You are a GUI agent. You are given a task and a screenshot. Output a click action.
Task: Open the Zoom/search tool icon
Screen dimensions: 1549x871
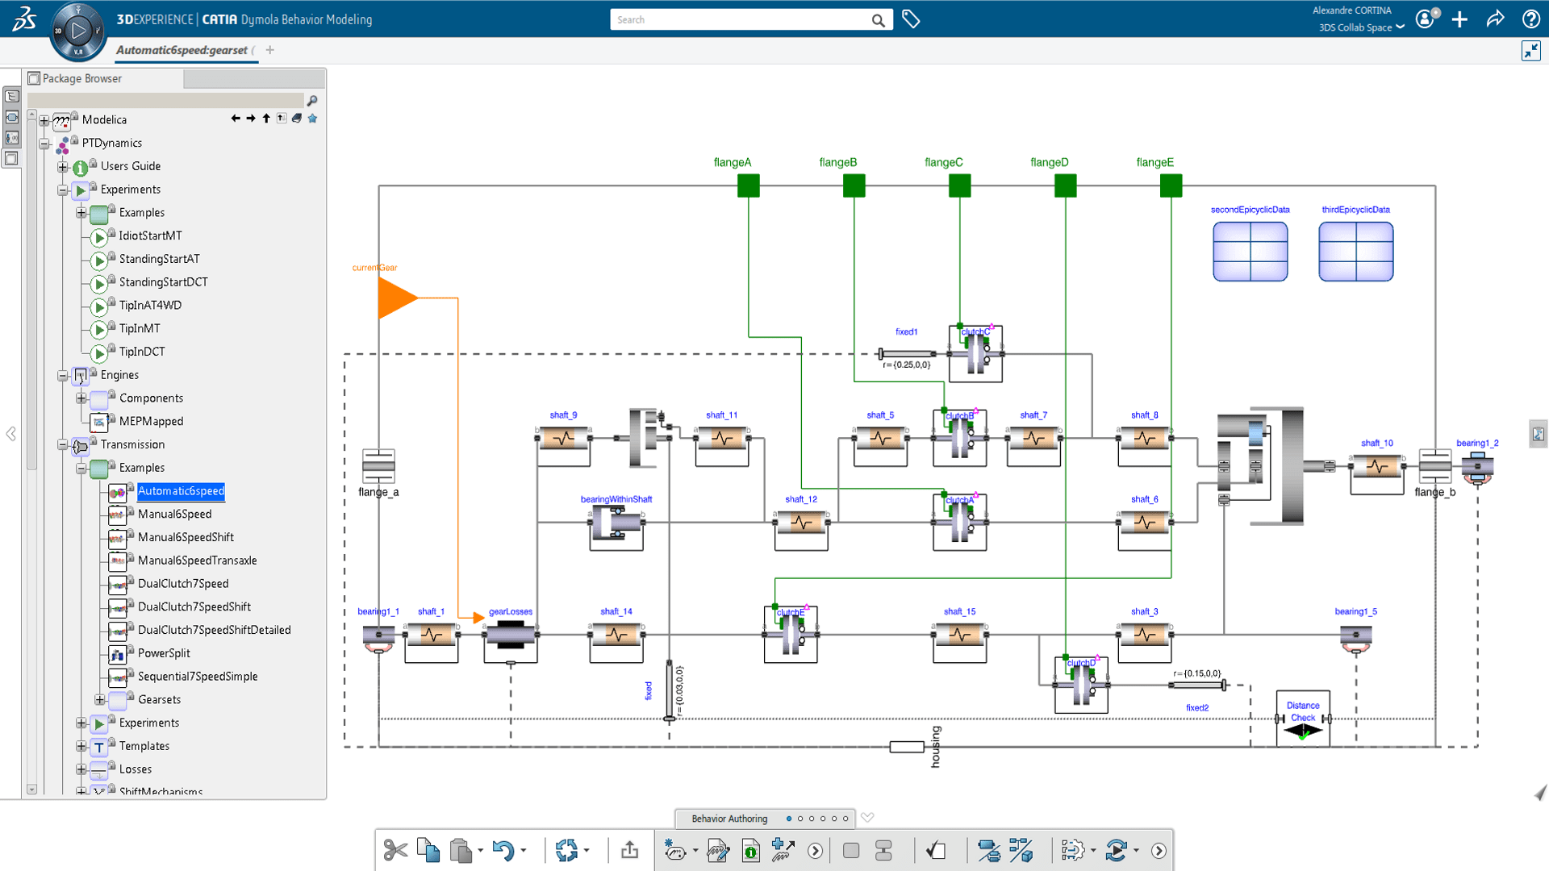pos(313,100)
